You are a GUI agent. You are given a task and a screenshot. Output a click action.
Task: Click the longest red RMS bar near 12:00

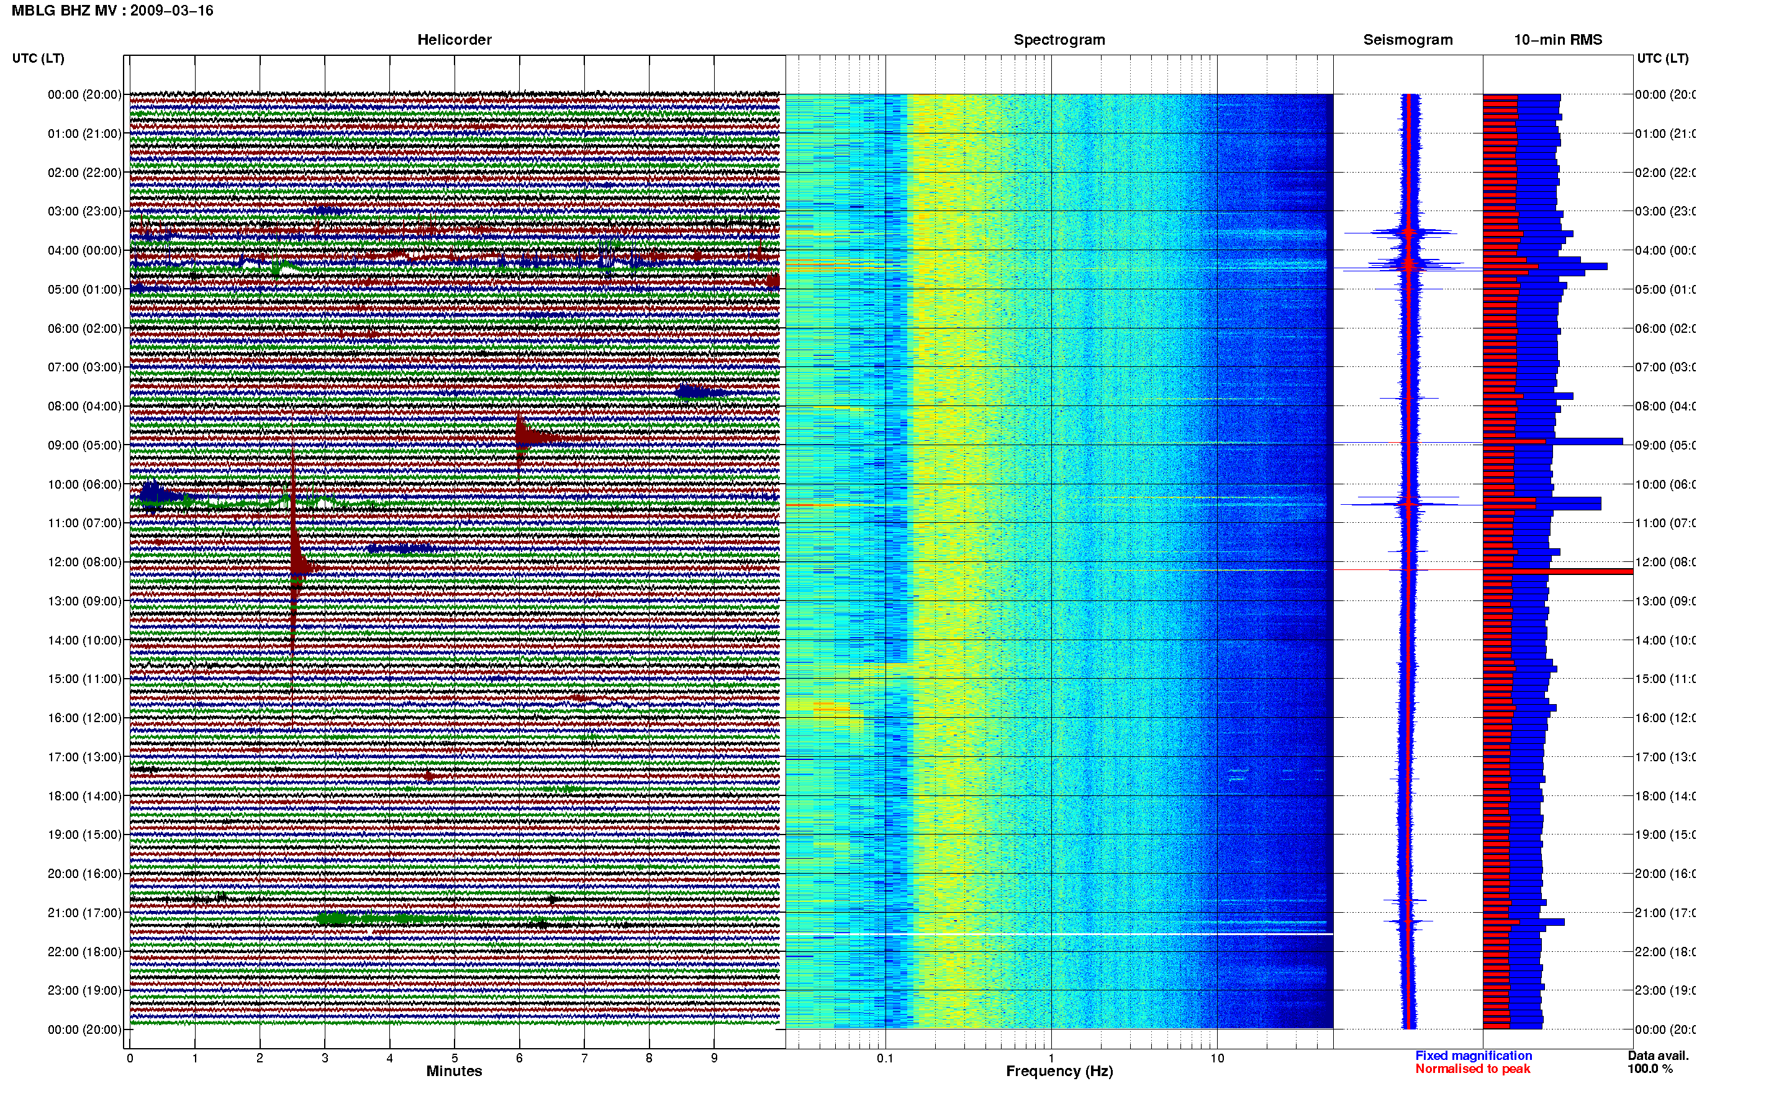[1558, 571]
